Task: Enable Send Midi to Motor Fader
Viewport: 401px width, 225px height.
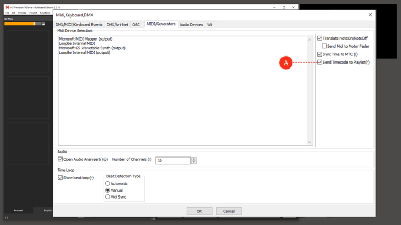Action: pos(324,46)
